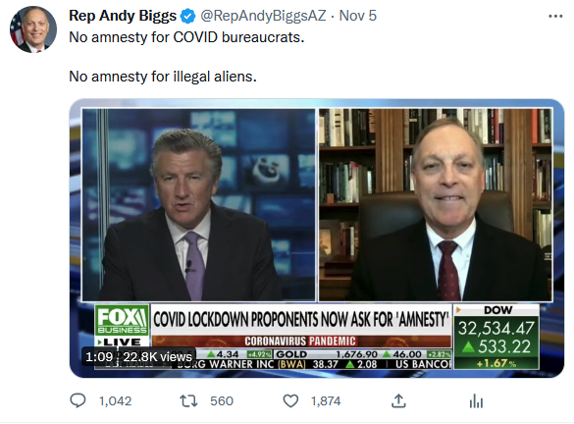
Task: Retweet using the retweet arrows icon
Action: point(189,400)
